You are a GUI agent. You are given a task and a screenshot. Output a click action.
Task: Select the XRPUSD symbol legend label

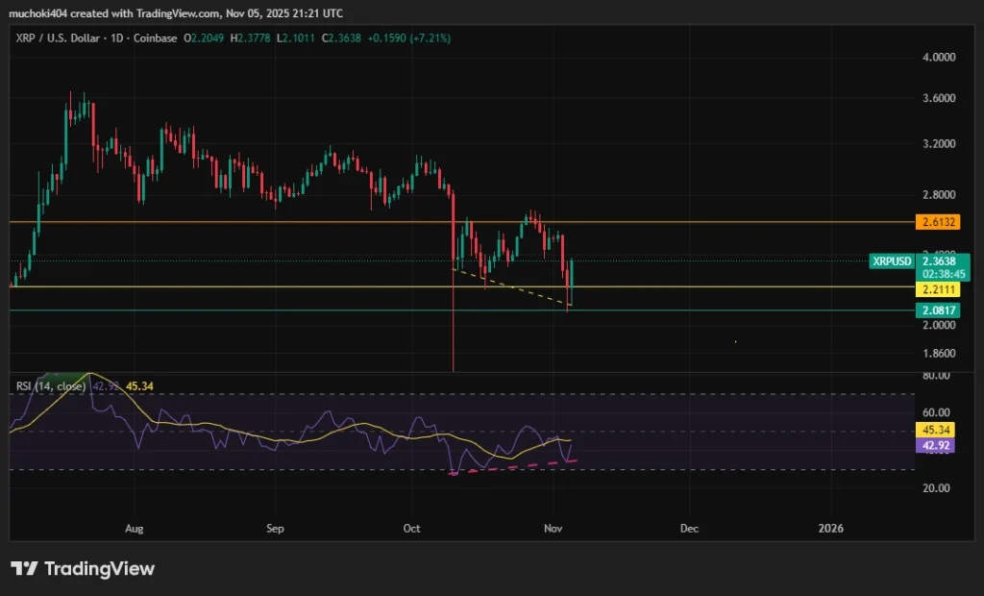[890, 261]
